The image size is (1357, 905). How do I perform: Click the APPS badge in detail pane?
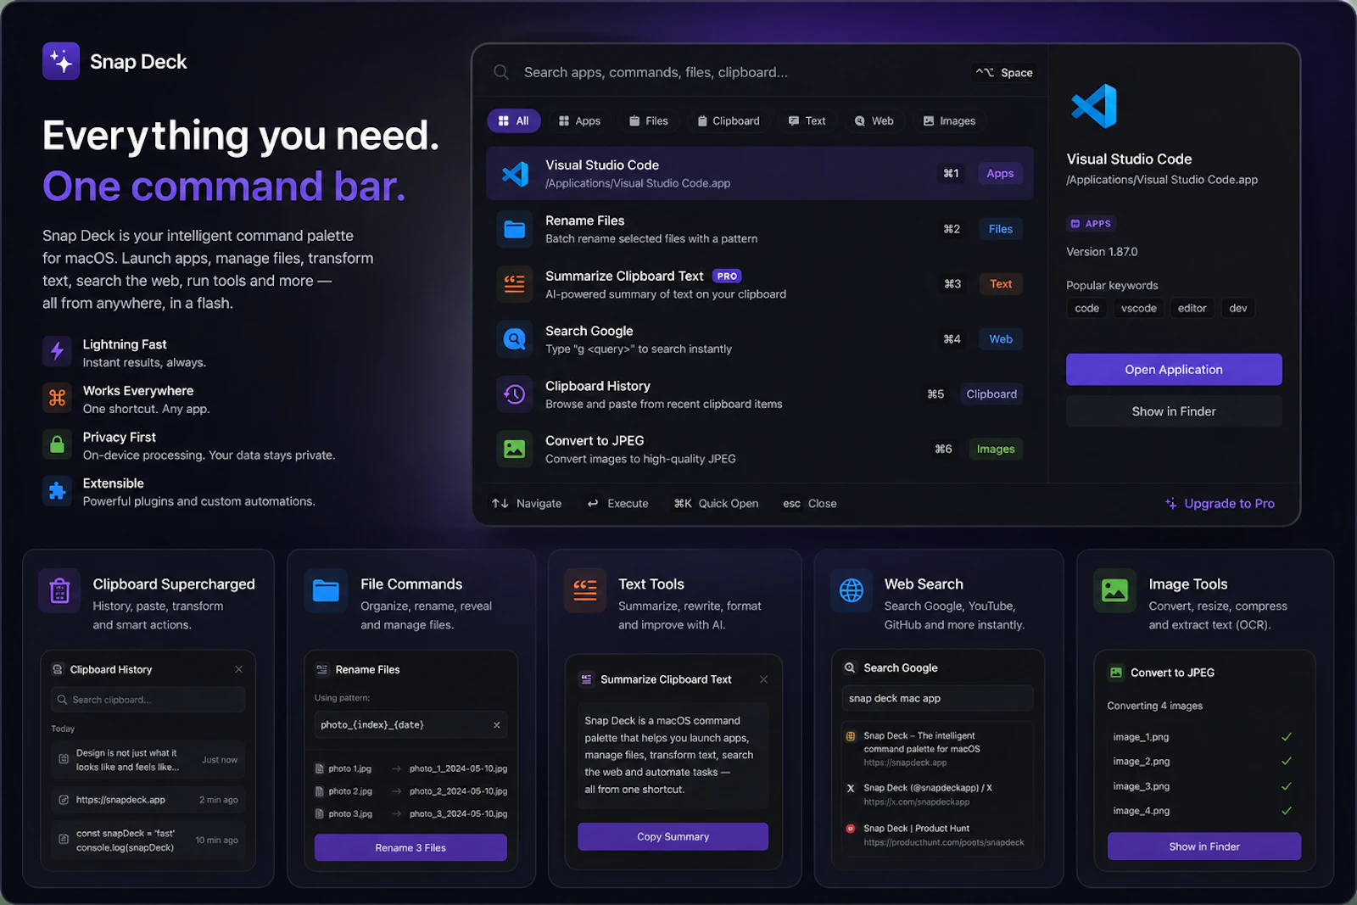click(1091, 223)
